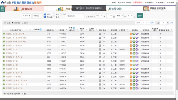The image size is (178, 100).
Task: Enable the 車位 checkbox
Action: (54, 17)
